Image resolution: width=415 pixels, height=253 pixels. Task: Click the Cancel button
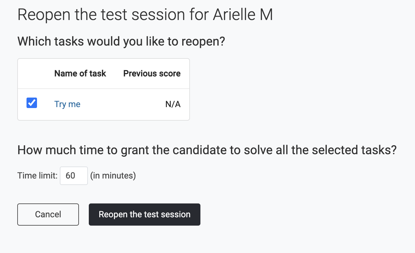(x=48, y=215)
